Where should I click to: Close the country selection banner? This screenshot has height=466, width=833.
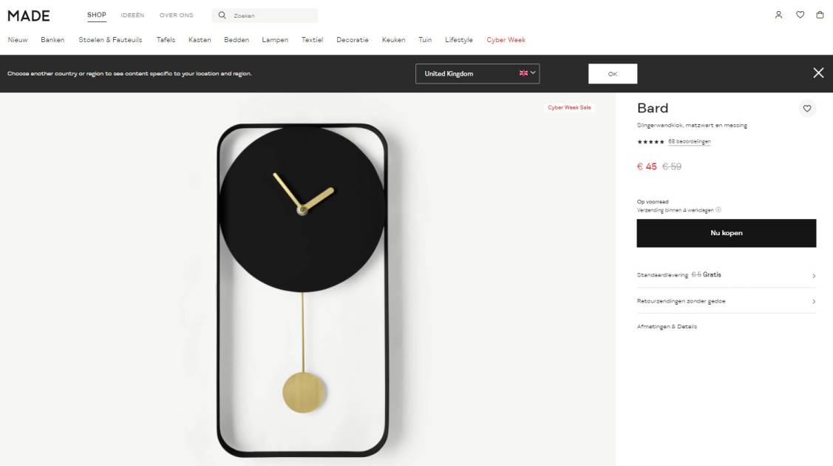click(x=818, y=72)
